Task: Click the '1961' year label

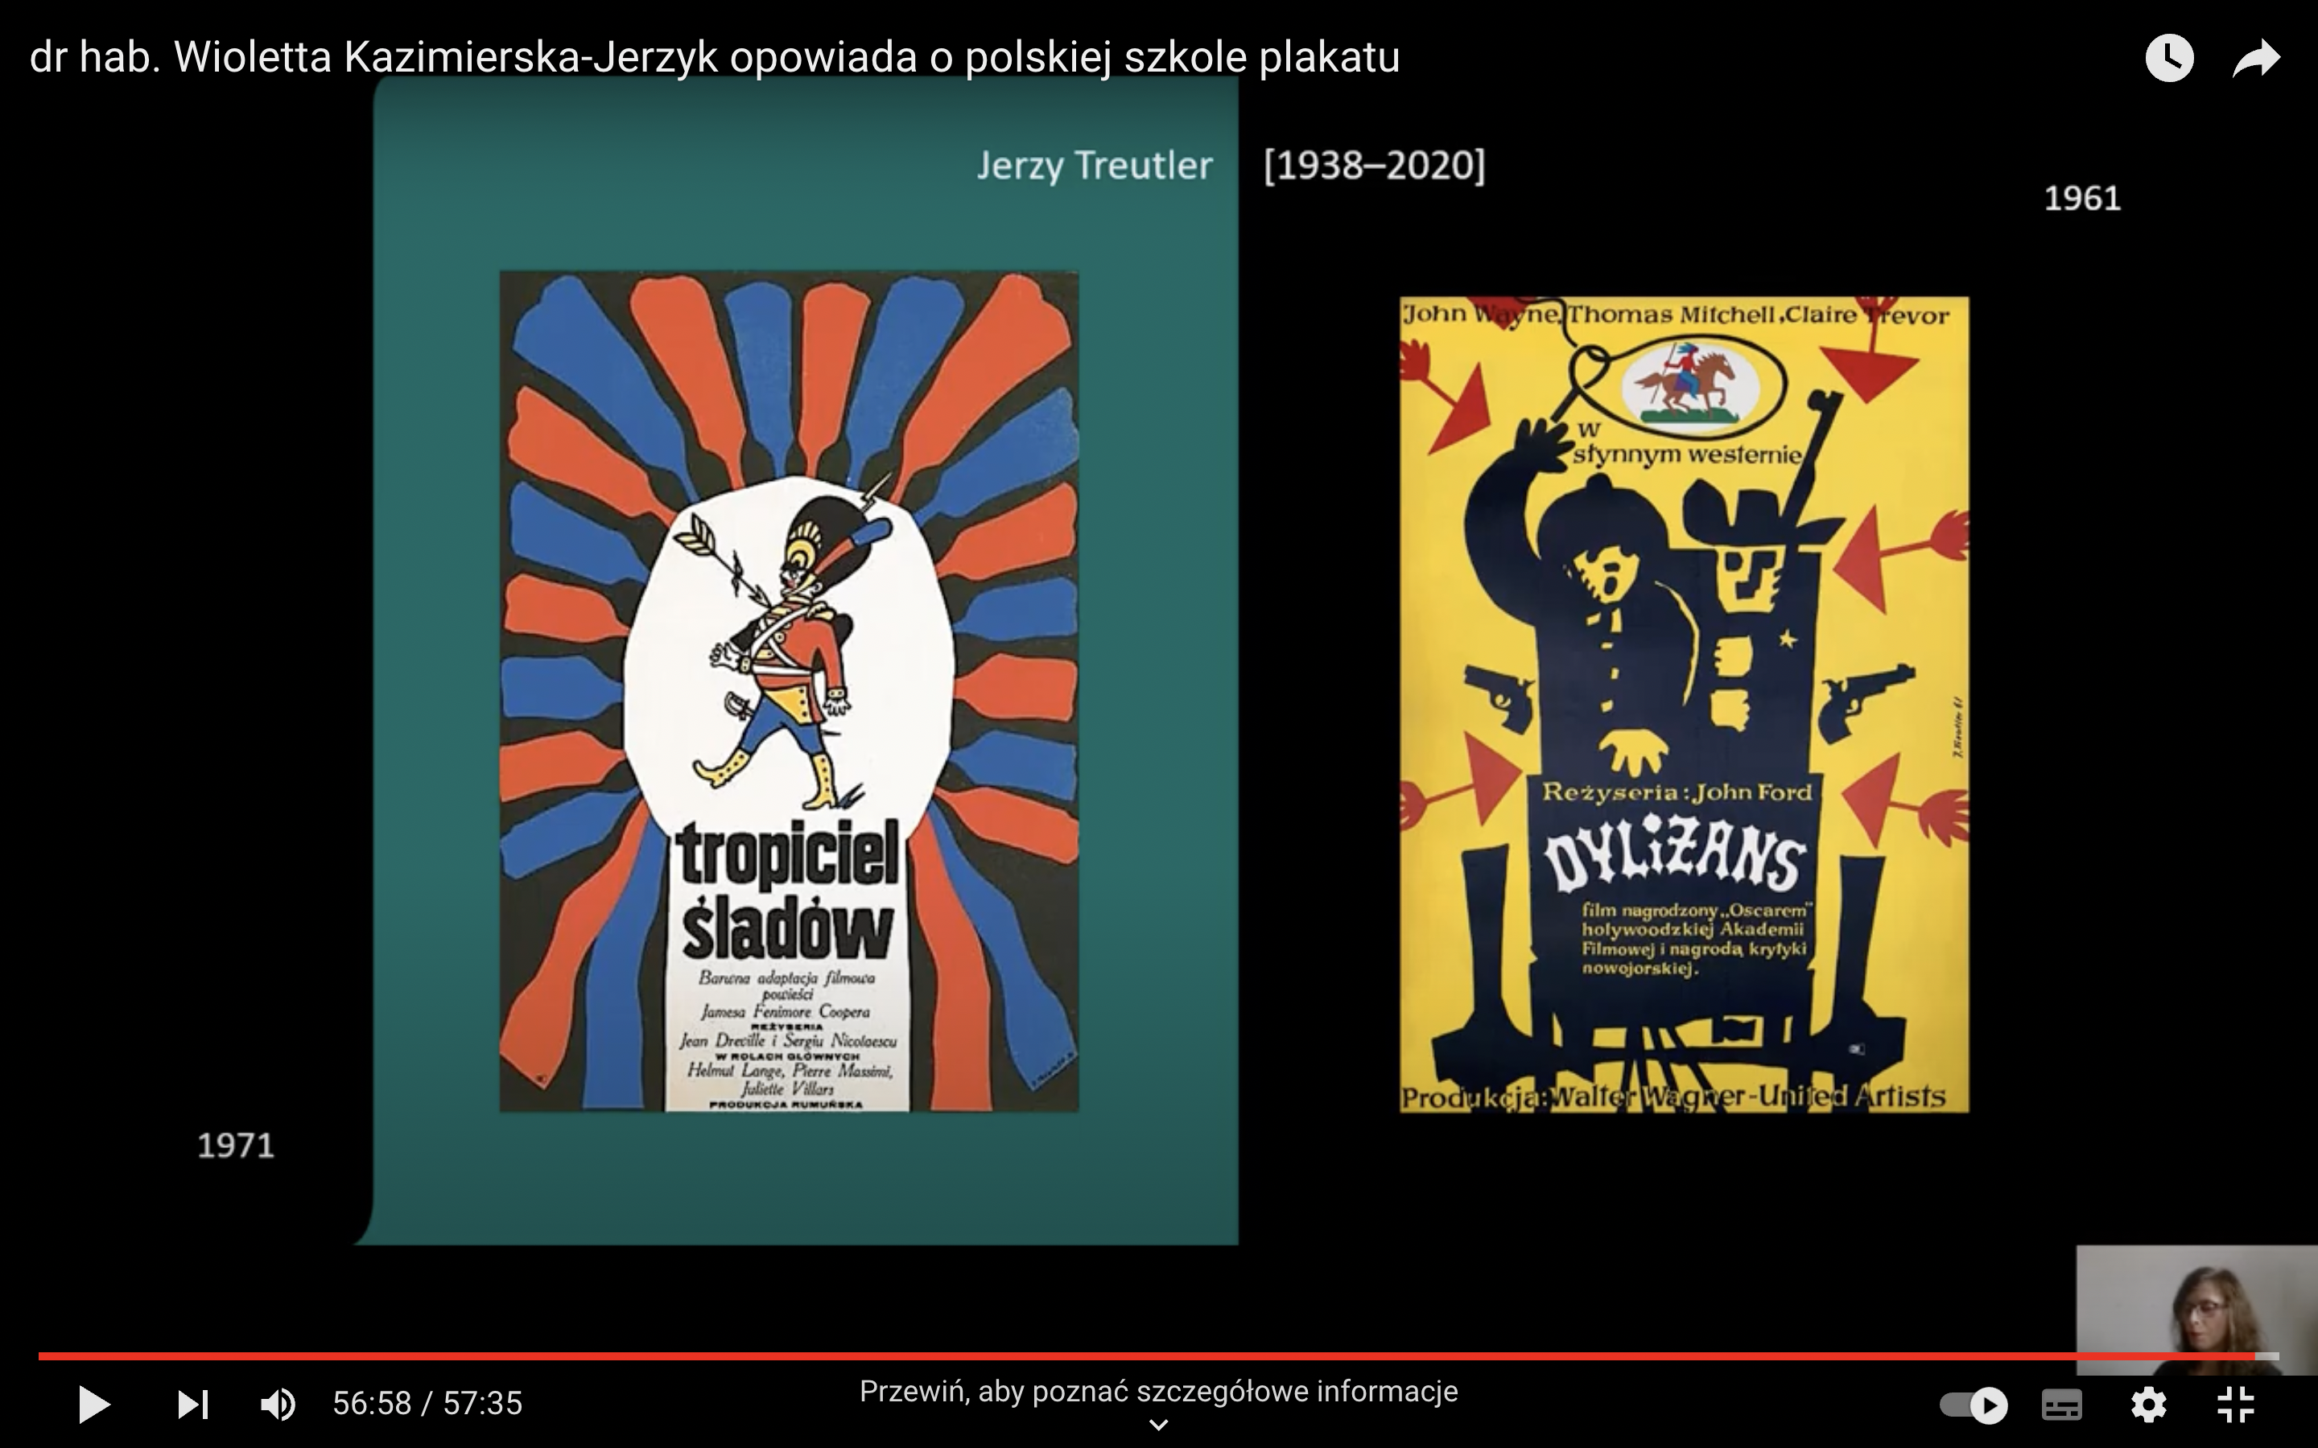Action: tap(2082, 200)
